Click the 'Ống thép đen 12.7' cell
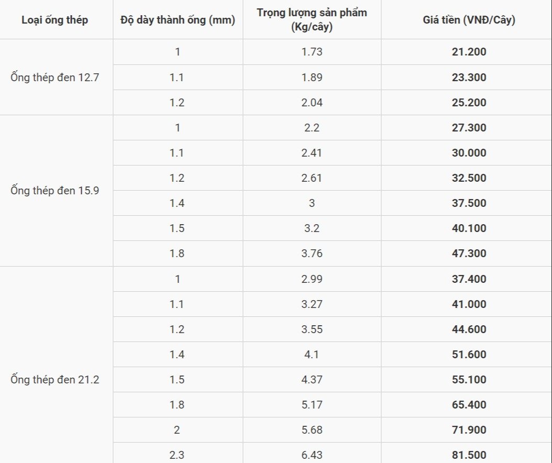The width and height of the screenshot is (552, 463). pyautogui.click(x=54, y=77)
